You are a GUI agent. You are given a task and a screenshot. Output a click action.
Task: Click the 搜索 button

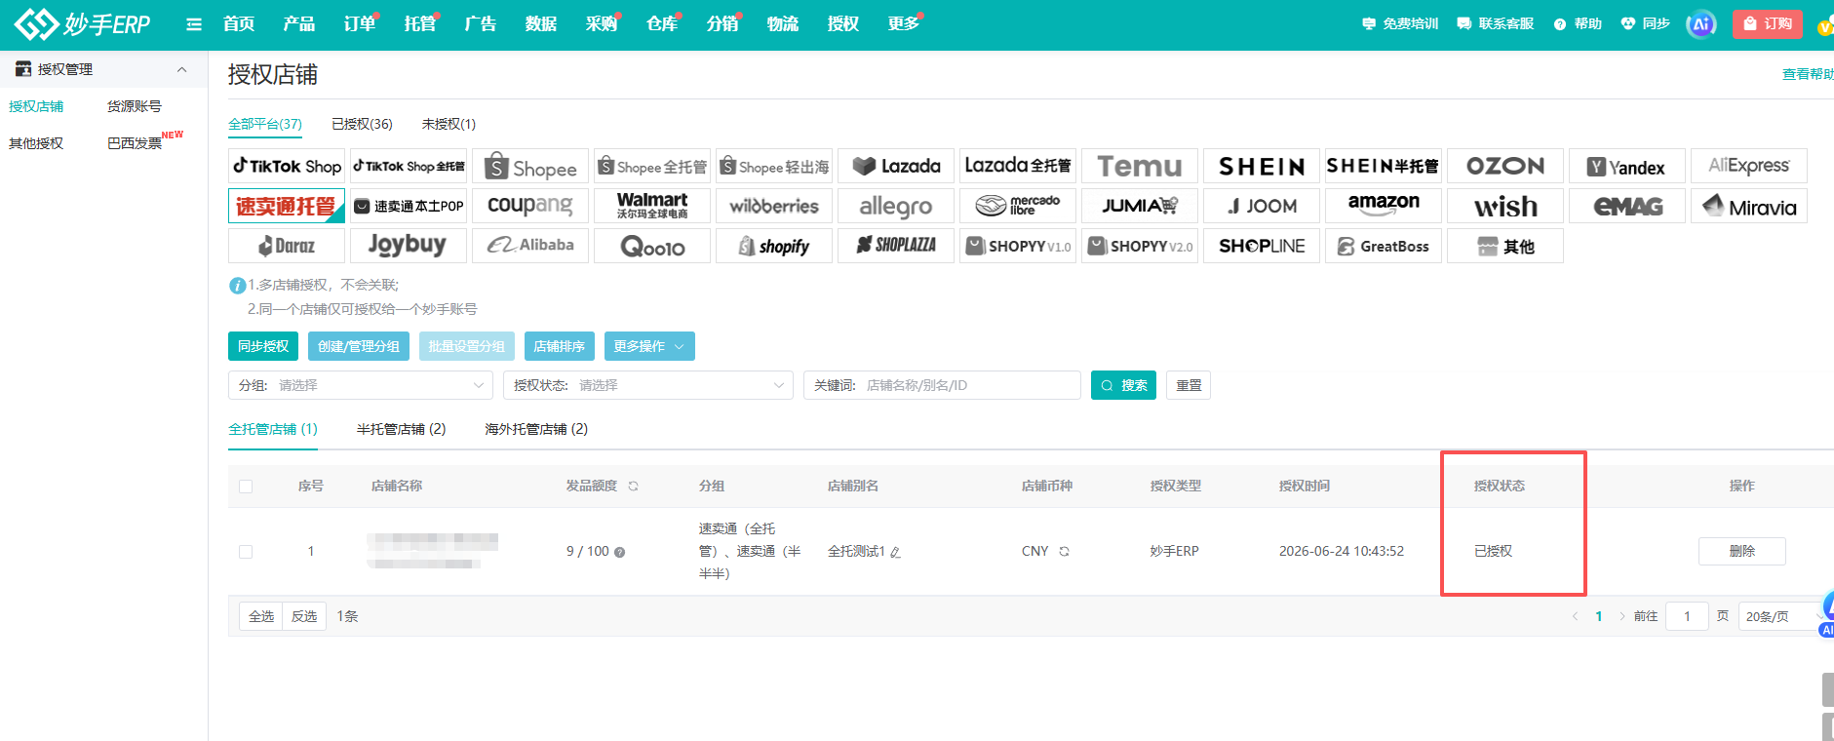coord(1124,385)
